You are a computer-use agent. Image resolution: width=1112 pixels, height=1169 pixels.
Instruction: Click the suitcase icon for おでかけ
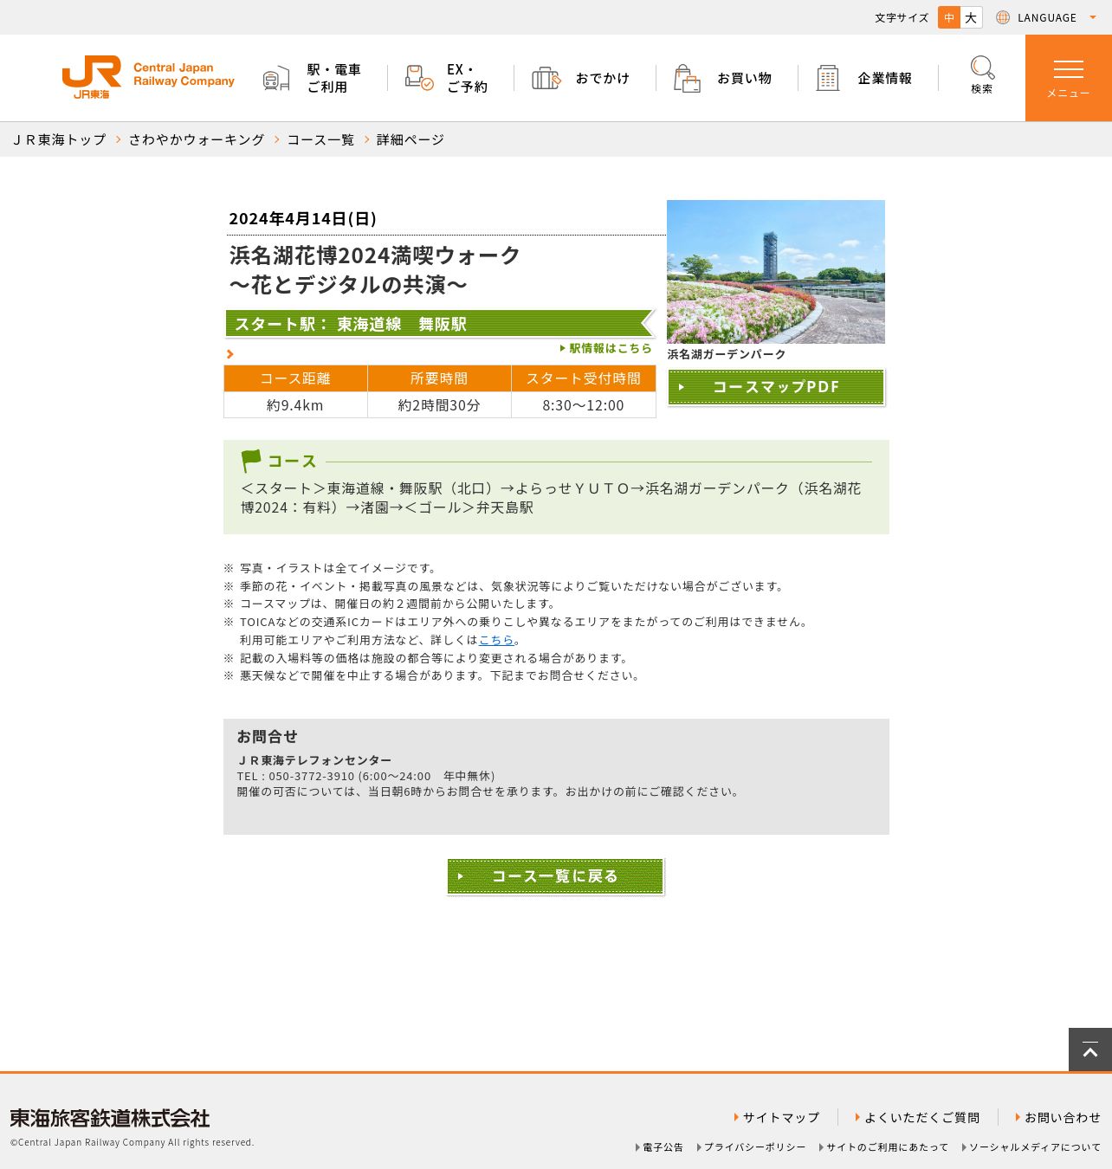coord(546,78)
